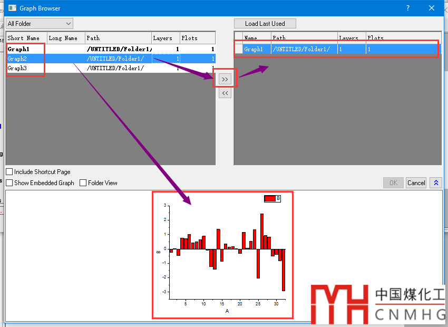
Task: Click the << remove graph button
Action: [x=225, y=93]
